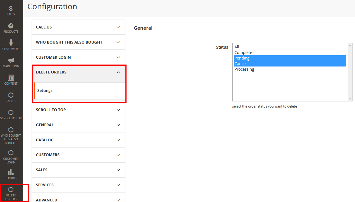355x202 pixels.
Task: Open Customers person icon in sidebar
Action: [11, 43]
